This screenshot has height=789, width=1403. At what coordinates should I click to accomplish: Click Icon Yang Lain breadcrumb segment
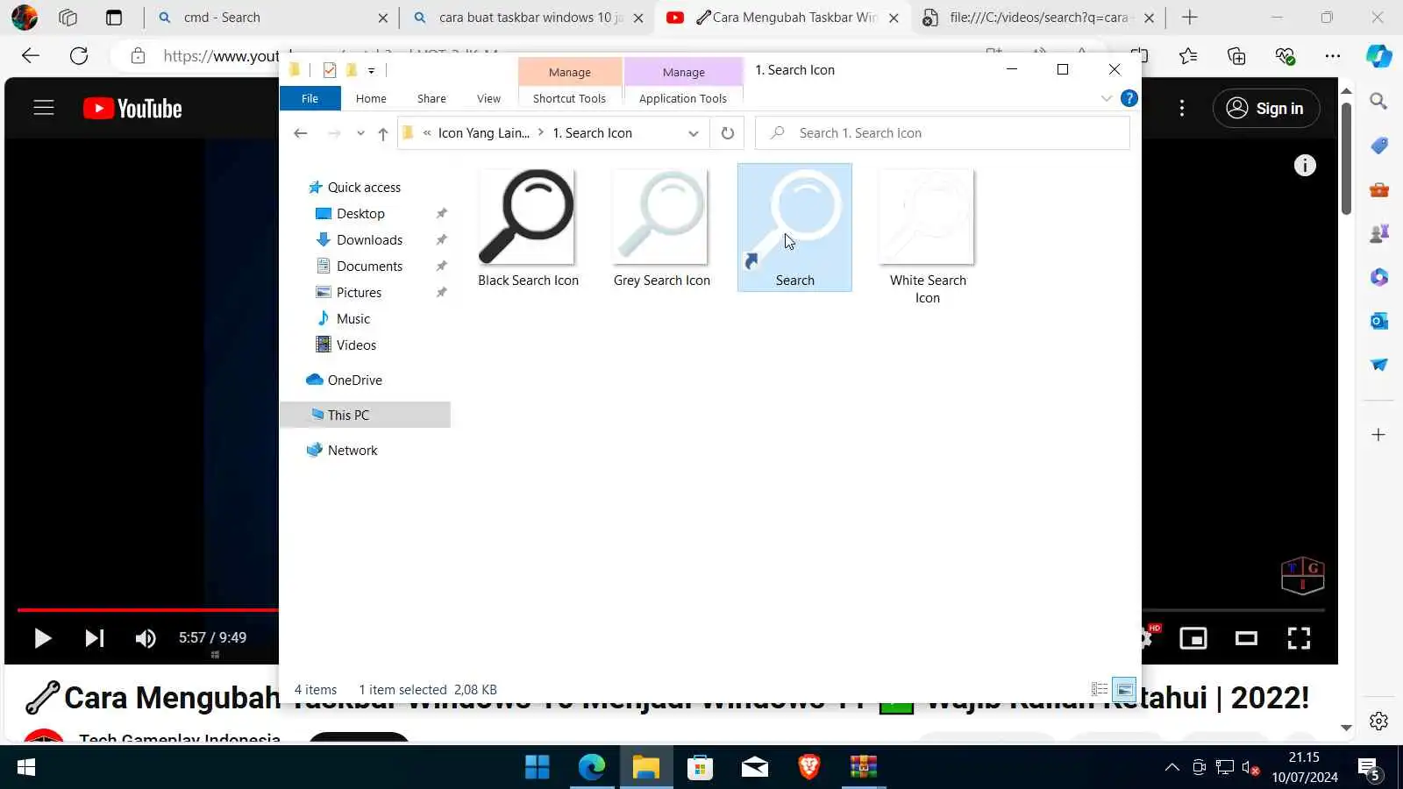tap(483, 133)
